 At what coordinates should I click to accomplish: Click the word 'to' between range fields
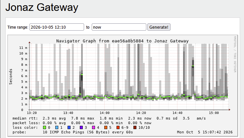88,27
